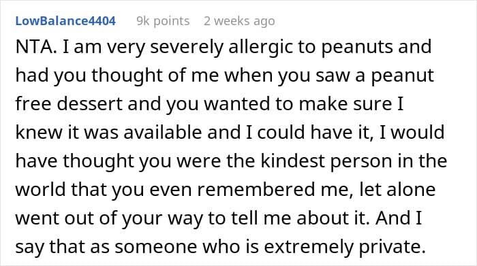
Task: Click the 2 weeks ago timestamp
Action: (239, 21)
